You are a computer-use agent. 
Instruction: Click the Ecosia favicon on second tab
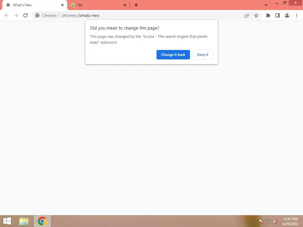[x=73, y=5]
